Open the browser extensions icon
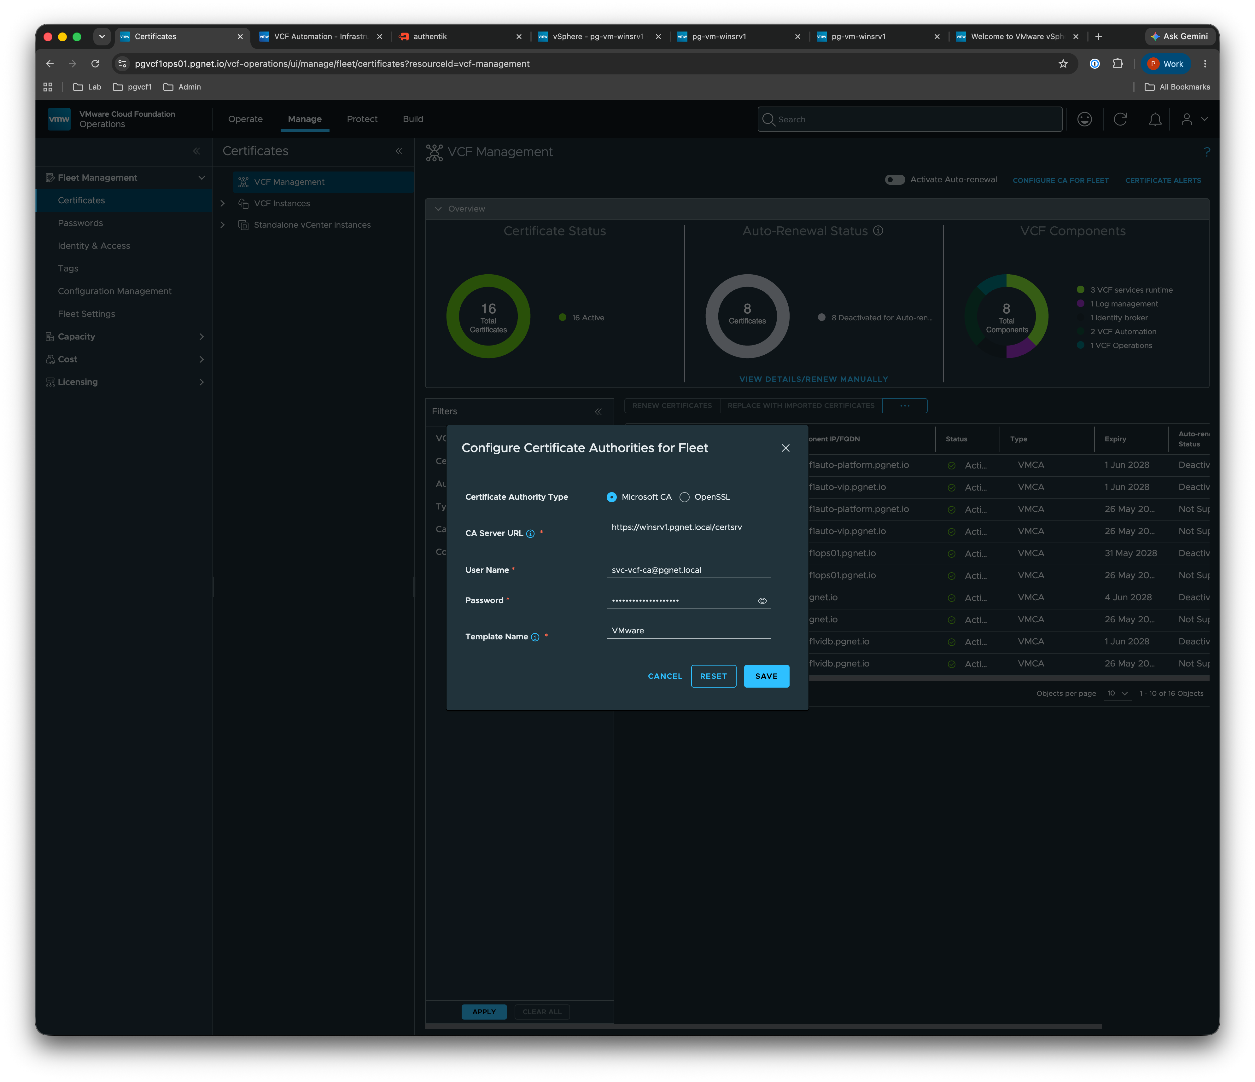 (1118, 64)
